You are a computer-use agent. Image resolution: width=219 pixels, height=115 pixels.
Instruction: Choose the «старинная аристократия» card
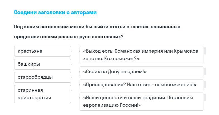click(42, 94)
